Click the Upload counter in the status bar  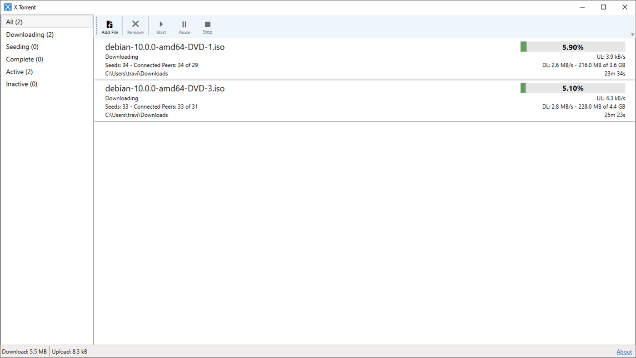(70, 351)
